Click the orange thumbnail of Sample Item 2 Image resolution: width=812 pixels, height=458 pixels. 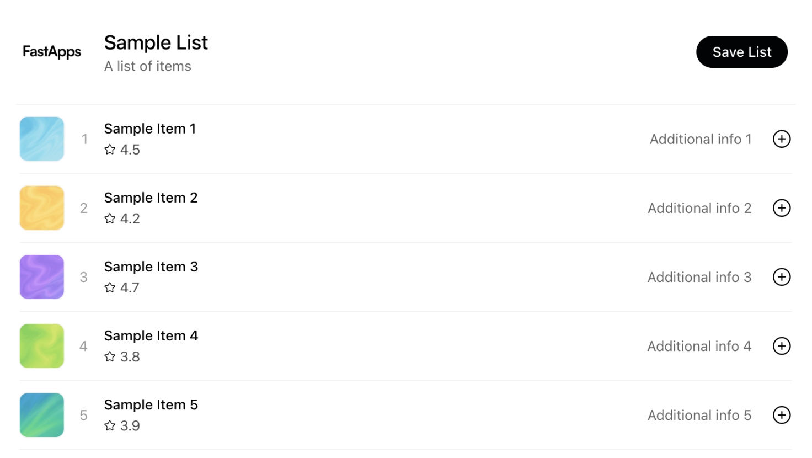pos(41,208)
